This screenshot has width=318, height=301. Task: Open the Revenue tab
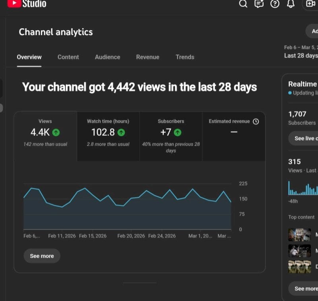tap(147, 57)
